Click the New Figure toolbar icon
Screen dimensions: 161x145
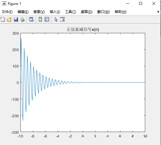coord(3,19)
